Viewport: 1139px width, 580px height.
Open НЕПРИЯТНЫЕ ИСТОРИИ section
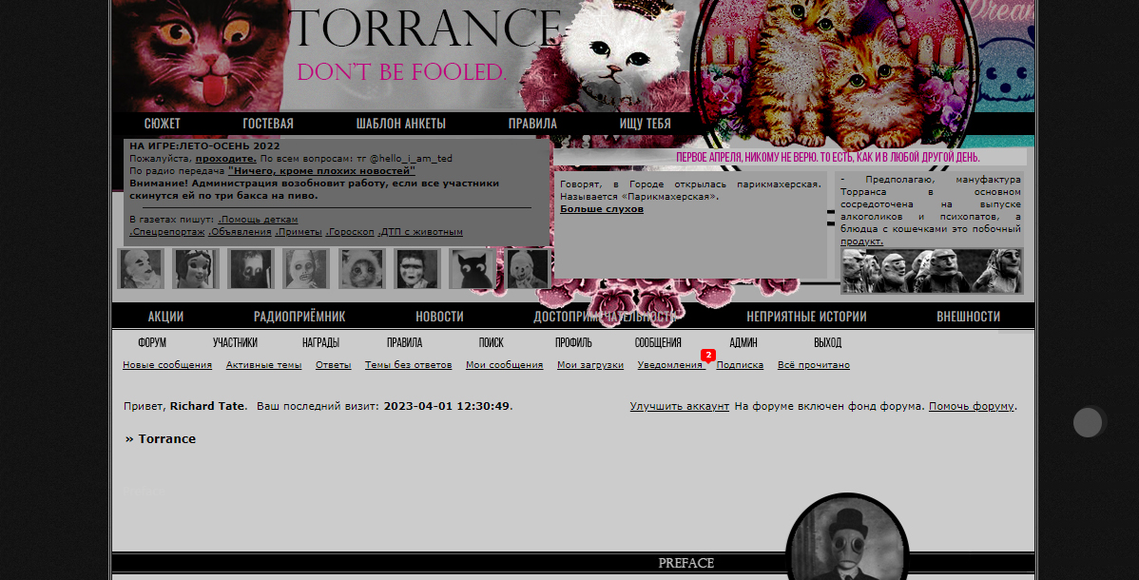click(x=806, y=317)
